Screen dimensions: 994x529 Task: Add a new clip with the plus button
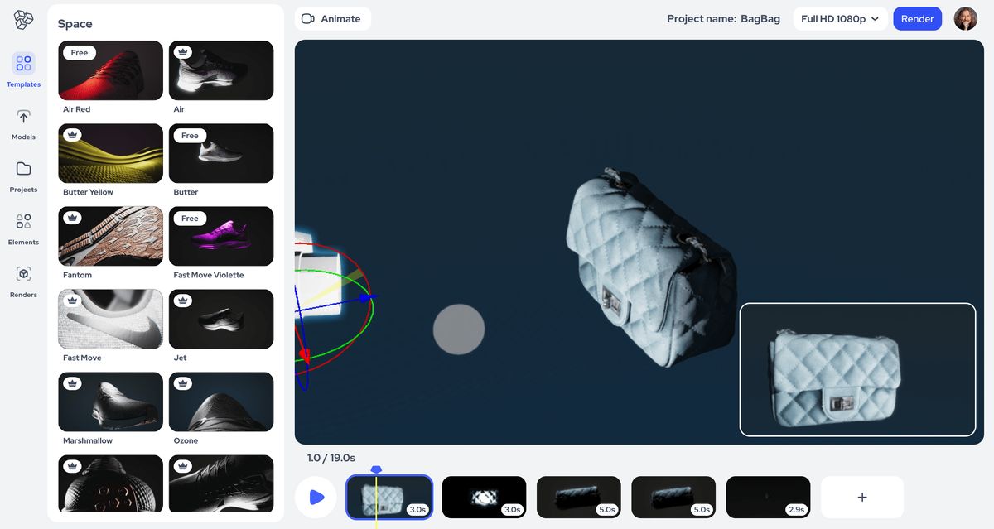(x=861, y=496)
